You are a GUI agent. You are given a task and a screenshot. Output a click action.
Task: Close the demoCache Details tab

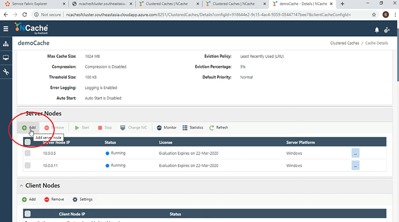pos(331,4)
